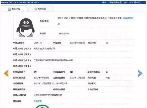Click the 商标流程 tab list icon
Image resolution: width=147 pixels, height=108 pixels.
click(36, 9)
